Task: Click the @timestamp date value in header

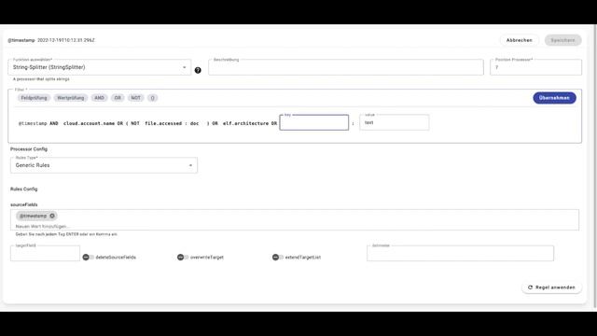Action: [66, 40]
